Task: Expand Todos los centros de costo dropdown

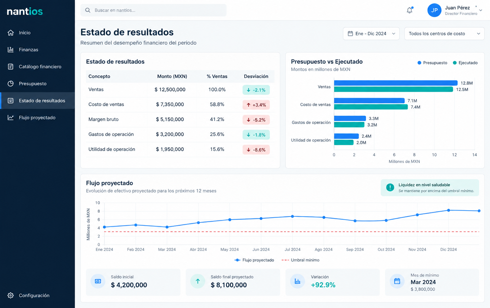Action: click(x=444, y=34)
